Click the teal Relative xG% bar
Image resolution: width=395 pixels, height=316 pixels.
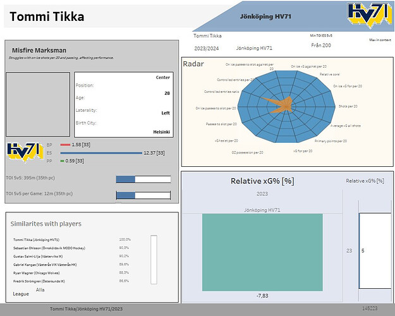tap(262, 252)
